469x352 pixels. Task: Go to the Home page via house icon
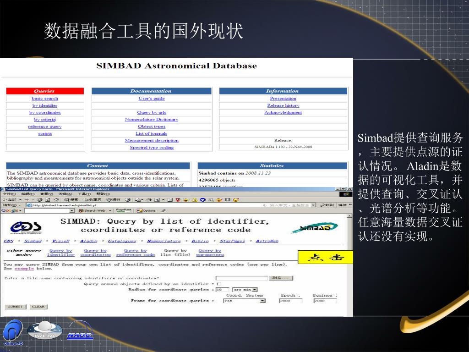[56, 200]
